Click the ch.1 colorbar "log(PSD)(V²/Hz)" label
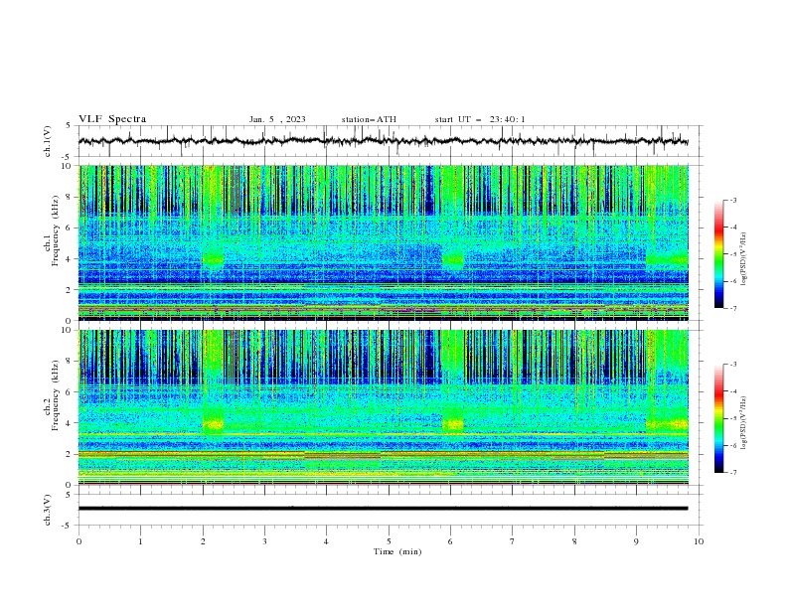 [743, 260]
